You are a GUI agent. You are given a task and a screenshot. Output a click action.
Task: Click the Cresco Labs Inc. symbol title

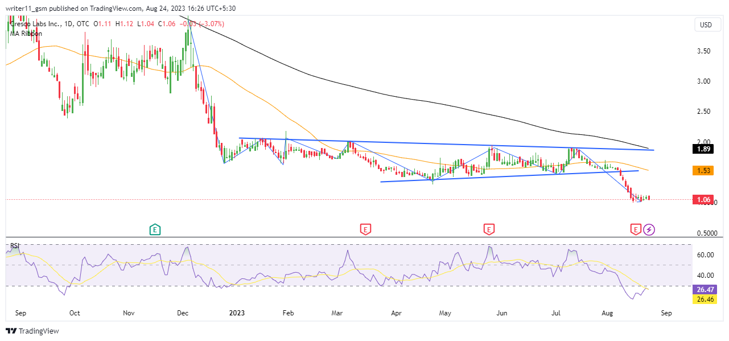(37, 24)
